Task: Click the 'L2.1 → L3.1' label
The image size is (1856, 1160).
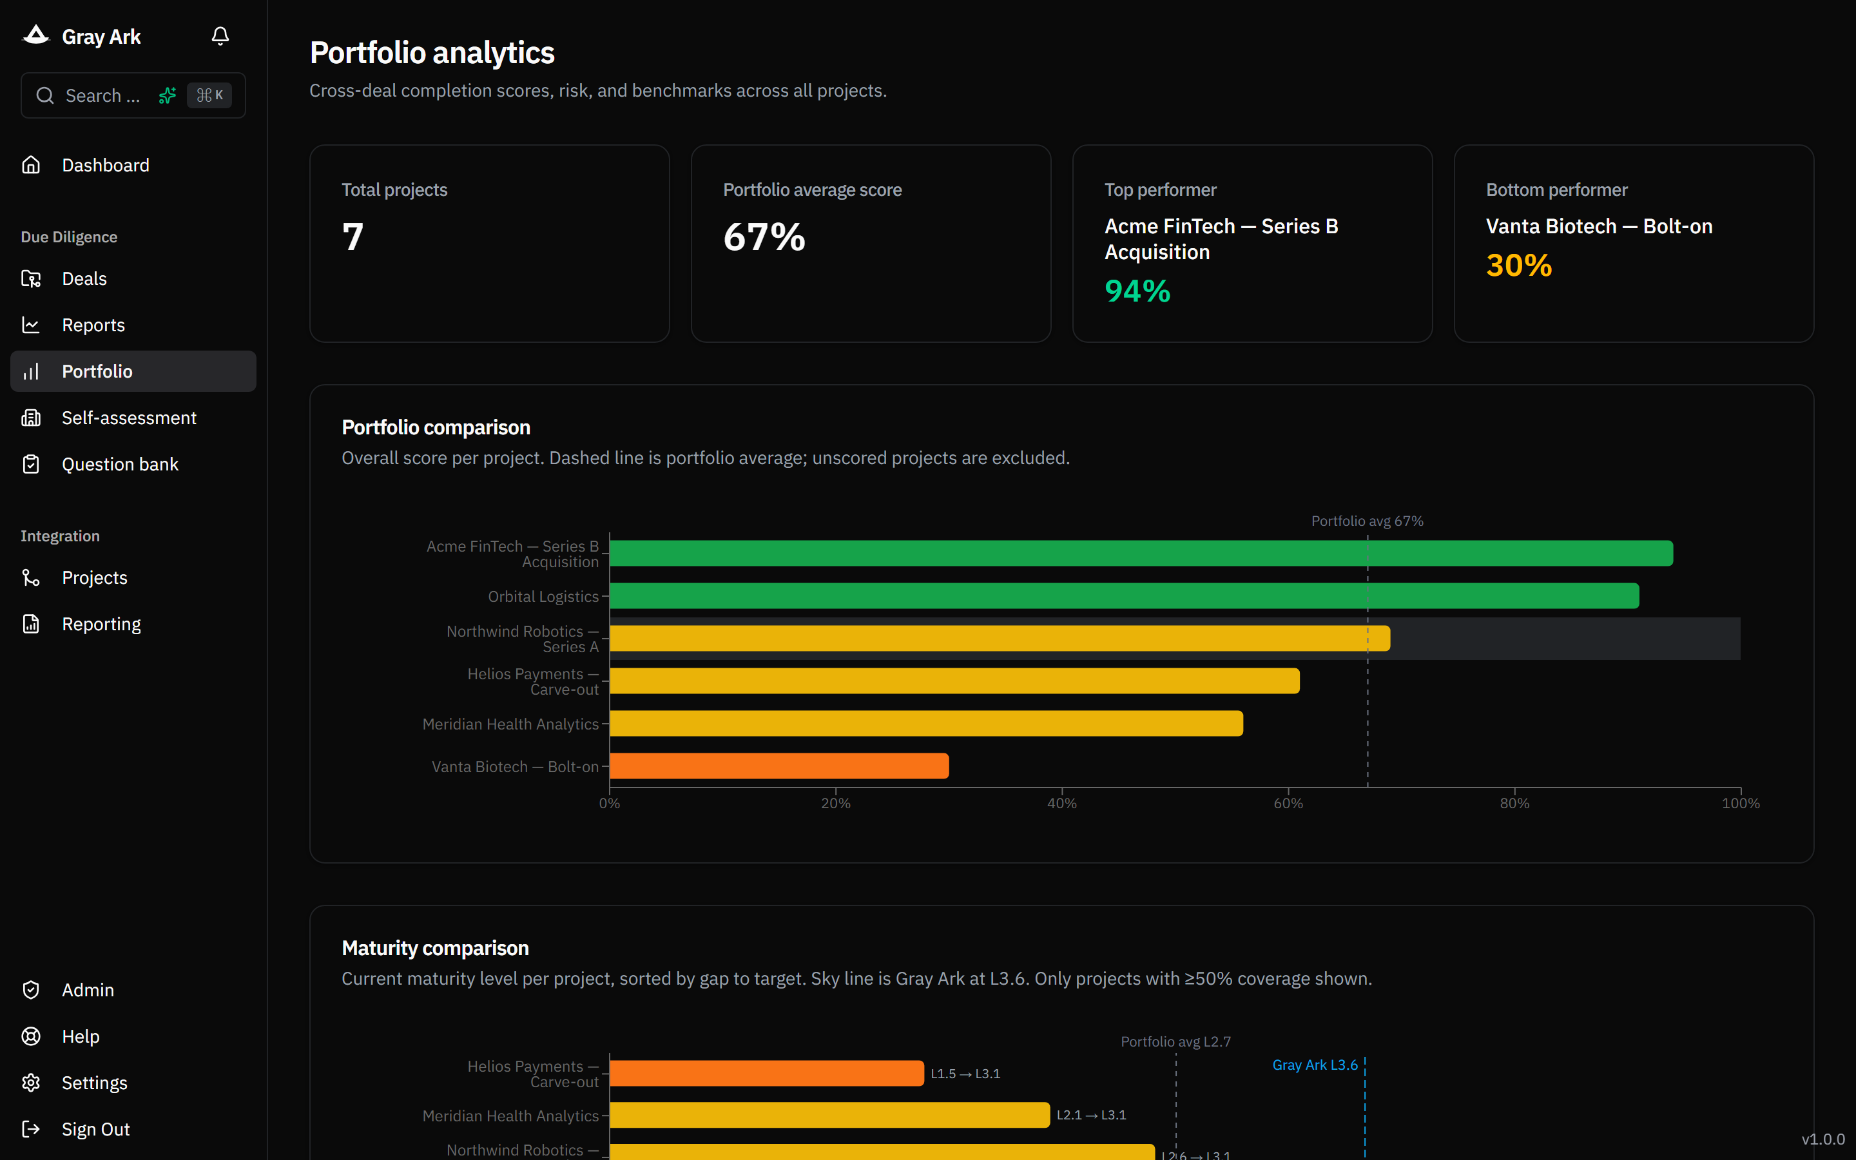Action: click(x=1091, y=1116)
